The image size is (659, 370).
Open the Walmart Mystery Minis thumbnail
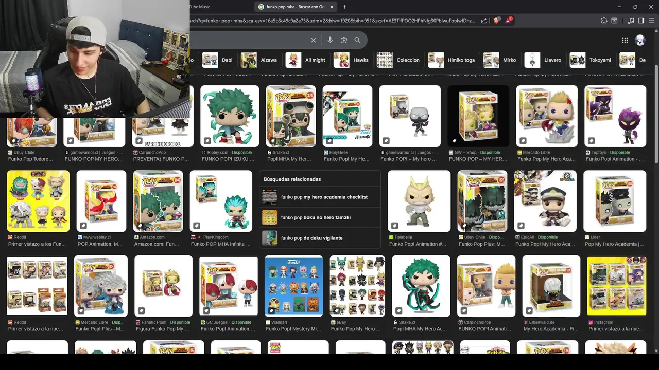click(x=293, y=286)
